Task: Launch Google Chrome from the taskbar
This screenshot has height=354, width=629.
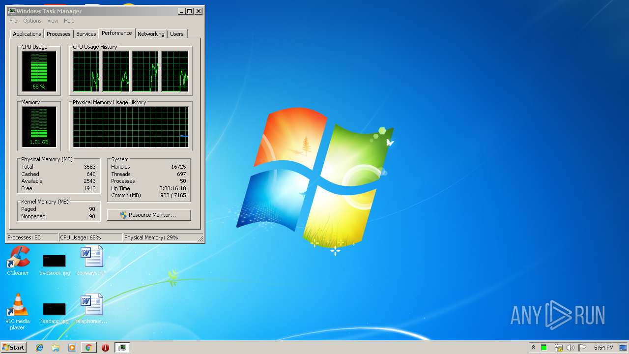Action: (88, 348)
